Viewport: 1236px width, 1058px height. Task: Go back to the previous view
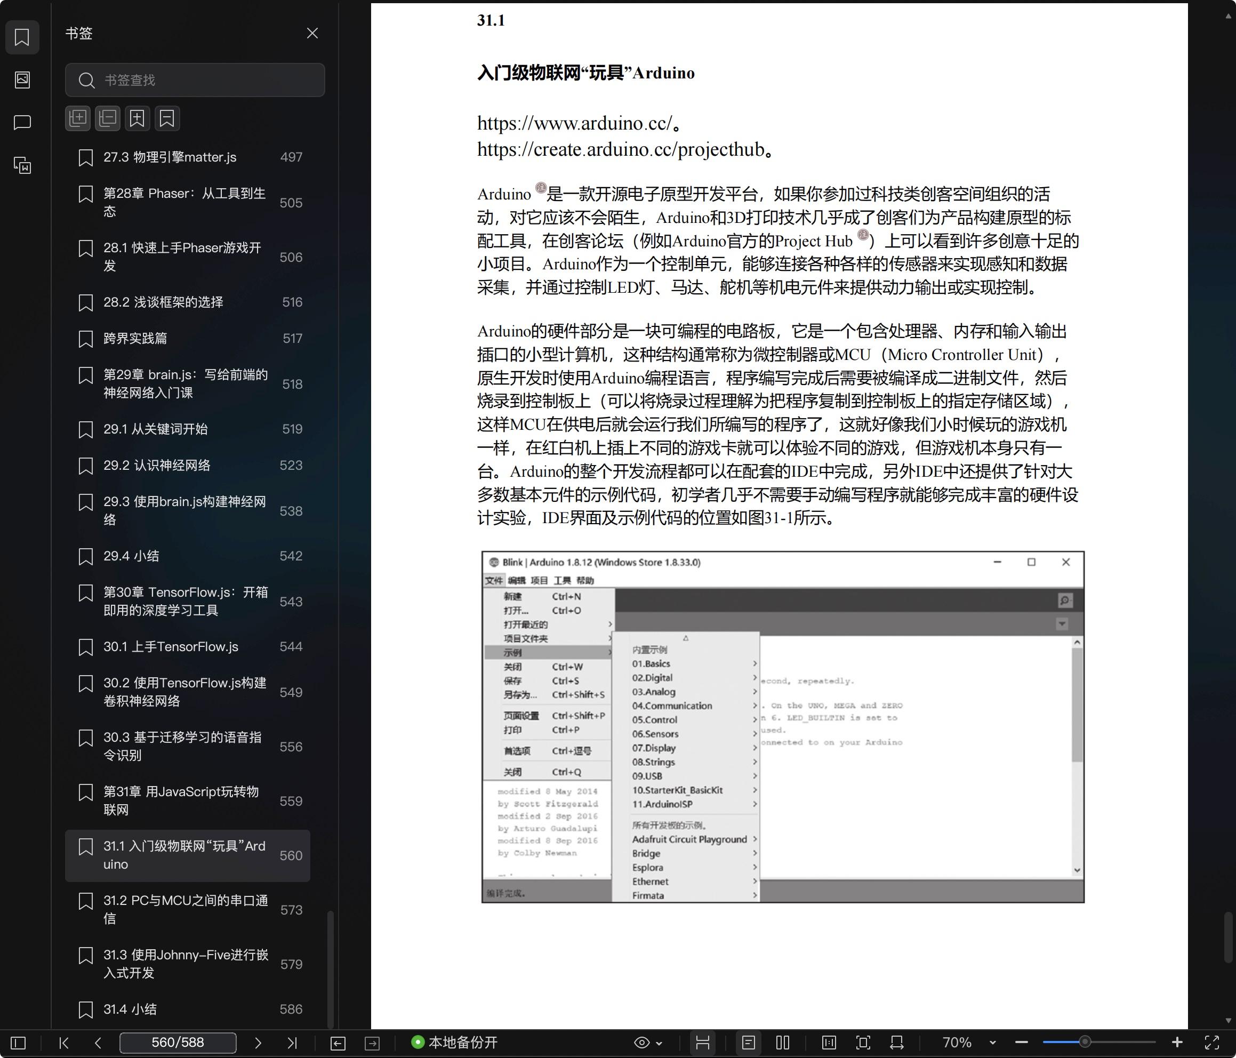tap(338, 1043)
